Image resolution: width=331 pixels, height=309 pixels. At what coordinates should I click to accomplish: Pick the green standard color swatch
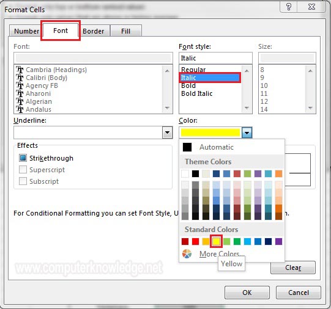click(x=237, y=241)
